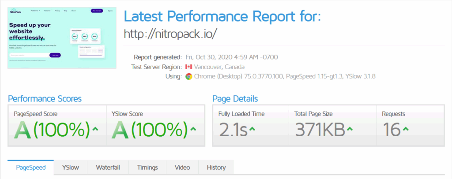Image resolution: width=452 pixels, height=179 pixels.
Task: Switch to the YSlow tab
Action: (70, 168)
